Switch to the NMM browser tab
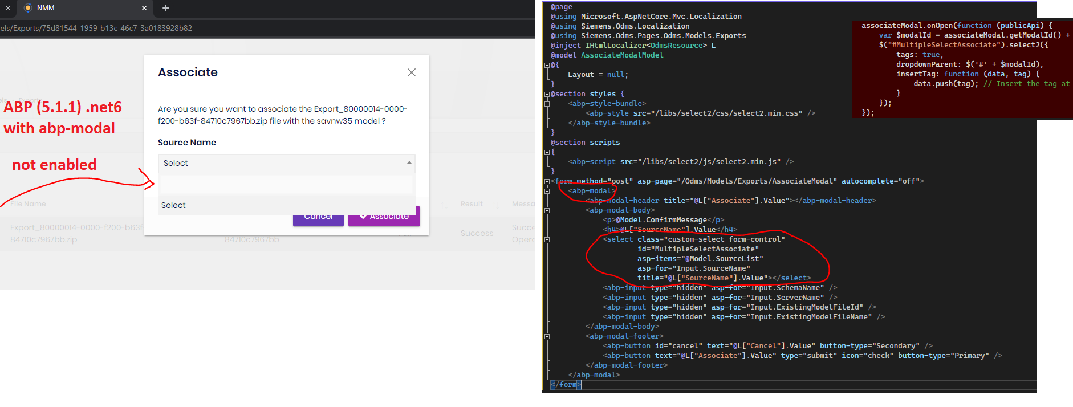 point(80,8)
